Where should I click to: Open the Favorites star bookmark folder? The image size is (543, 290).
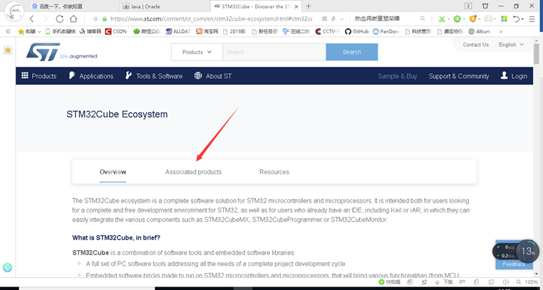pos(29,31)
